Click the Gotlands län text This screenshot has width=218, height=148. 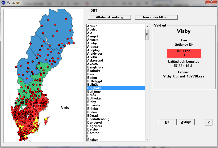(184, 45)
